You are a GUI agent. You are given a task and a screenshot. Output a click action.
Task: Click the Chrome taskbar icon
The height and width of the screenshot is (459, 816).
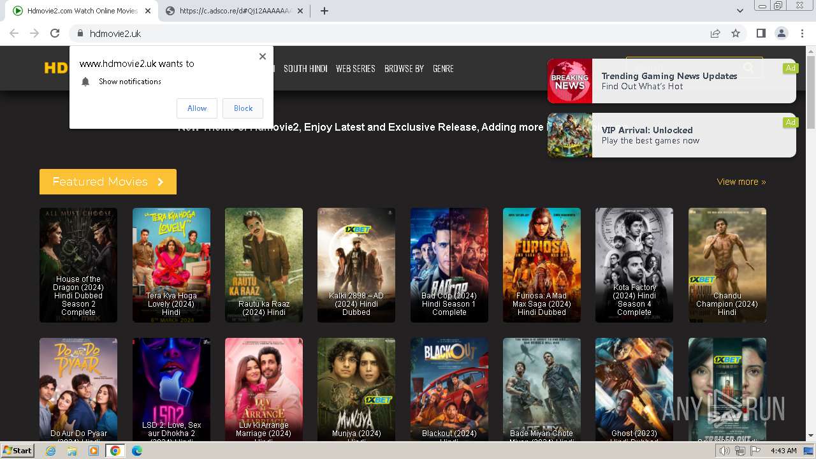[x=115, y=451]
